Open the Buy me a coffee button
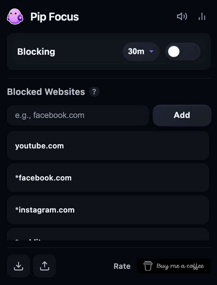 174,266
